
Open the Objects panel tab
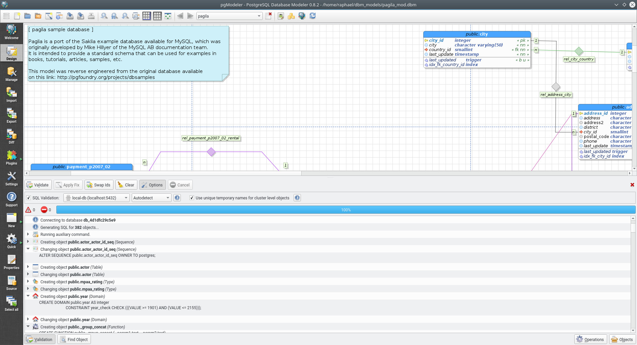(622, 339)
